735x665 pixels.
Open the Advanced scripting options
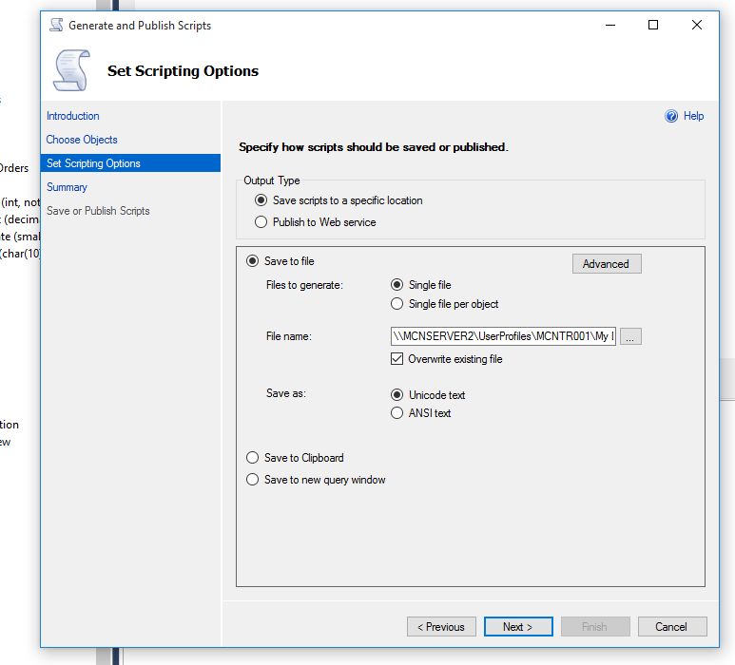(x=607, y=264)
